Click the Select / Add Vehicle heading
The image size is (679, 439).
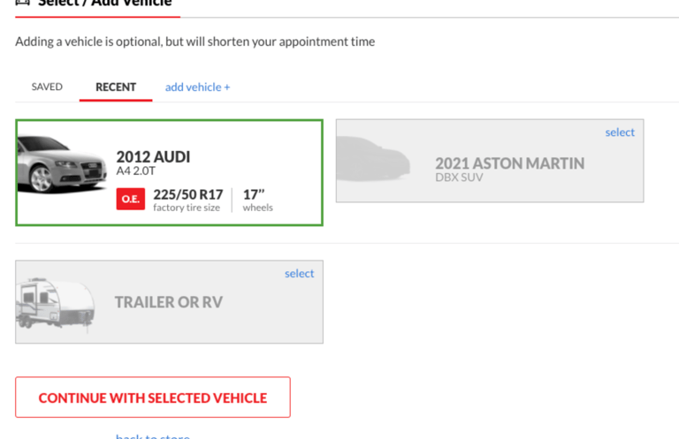[x=104, y=4]
